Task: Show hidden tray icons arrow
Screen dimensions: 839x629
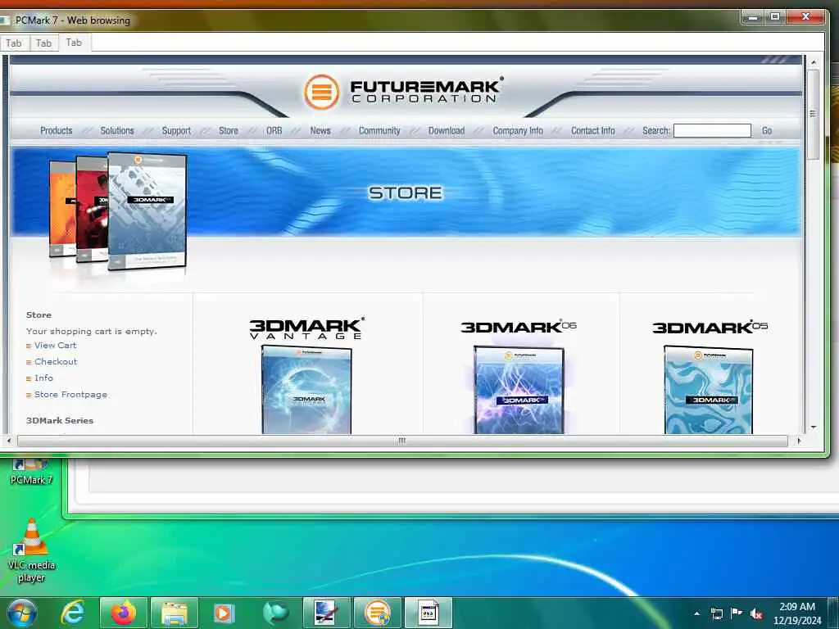Action: point(696,613)
